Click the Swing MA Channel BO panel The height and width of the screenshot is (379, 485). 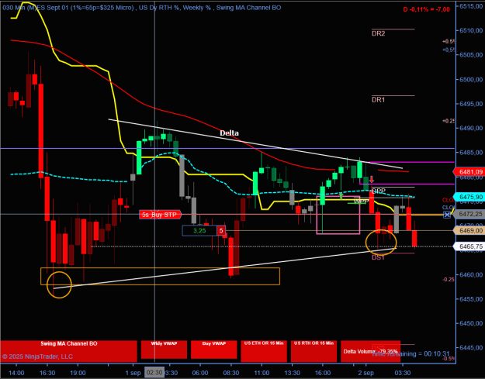[x=68, y=351]
